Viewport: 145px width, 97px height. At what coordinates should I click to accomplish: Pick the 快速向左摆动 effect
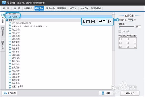(x=16, y=86)
